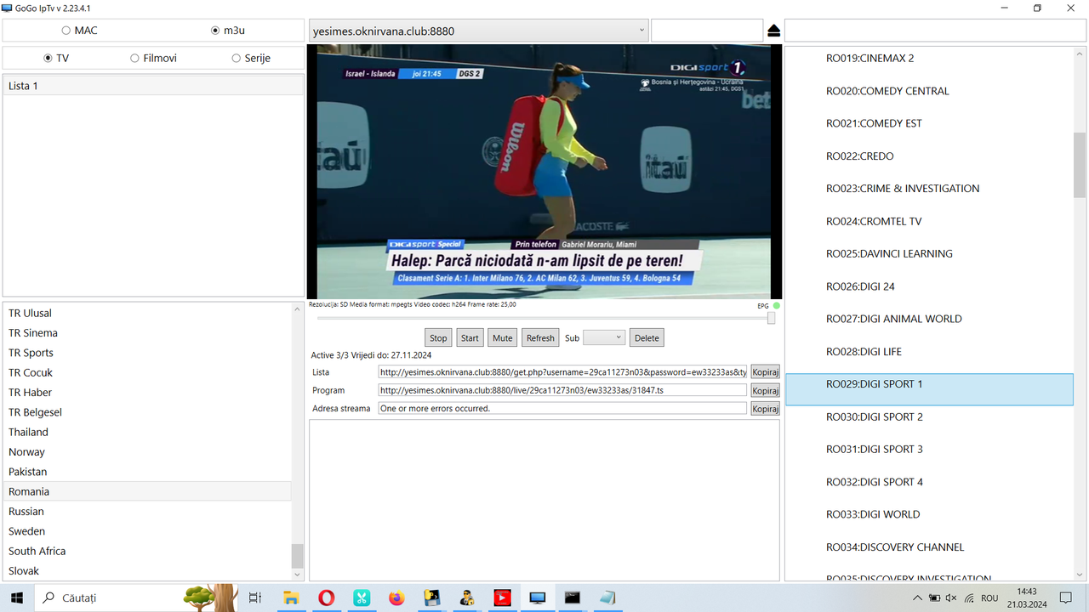
Task: Select Lista 1 in the playlist panel
Action: pyautogui.click(x=153, y=86)
